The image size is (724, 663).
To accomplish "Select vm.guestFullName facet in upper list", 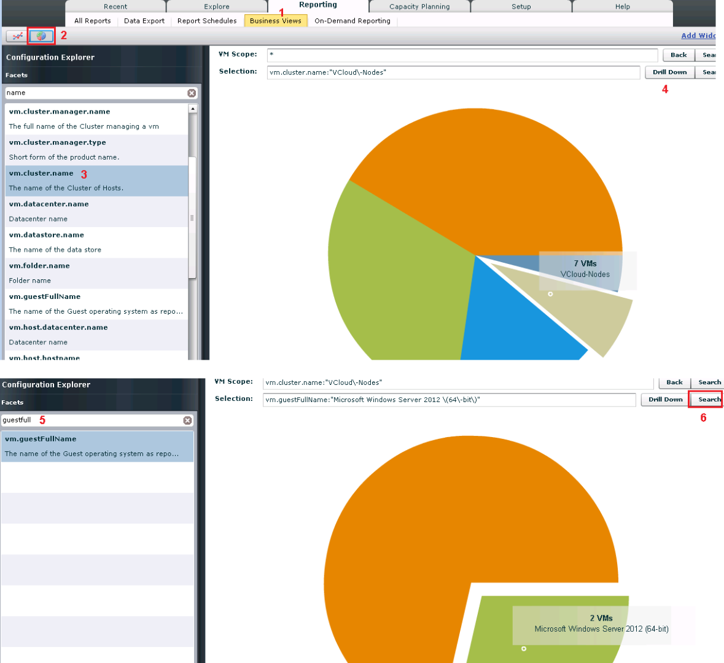I will [96, 304].
